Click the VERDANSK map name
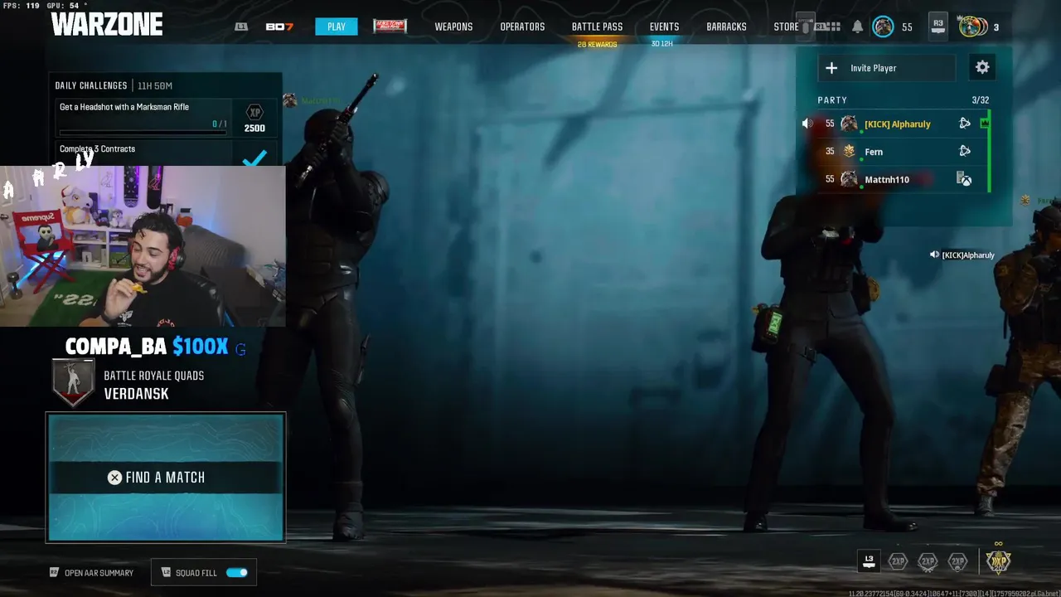Image resolution: width=1061 pixels, height=597 pixels. [136, 394]
